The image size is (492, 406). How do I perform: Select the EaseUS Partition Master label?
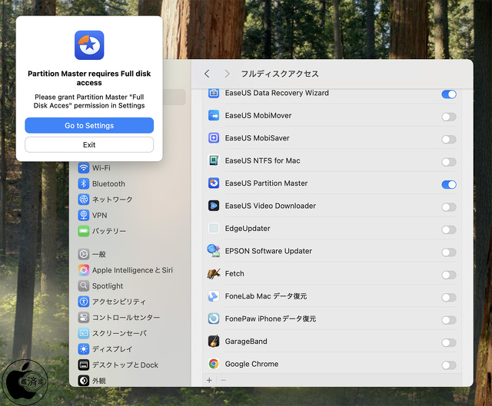click(266, 183)
